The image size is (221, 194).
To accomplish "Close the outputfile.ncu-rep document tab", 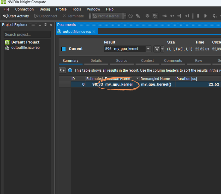I will point(94,32).
